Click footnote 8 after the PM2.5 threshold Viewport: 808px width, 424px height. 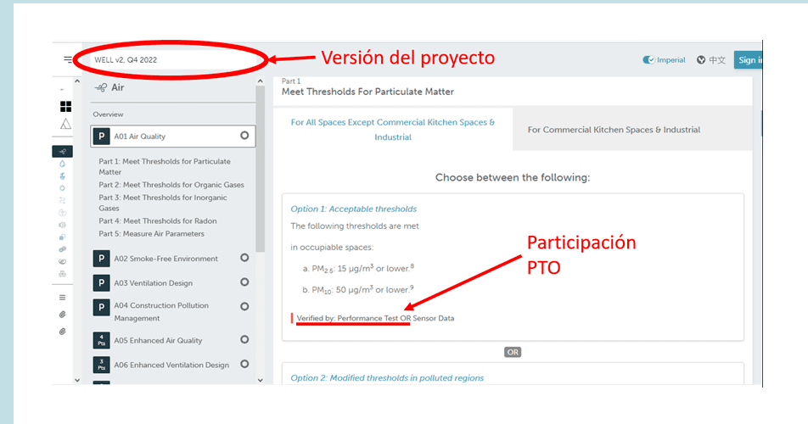[x=412, y=266]
